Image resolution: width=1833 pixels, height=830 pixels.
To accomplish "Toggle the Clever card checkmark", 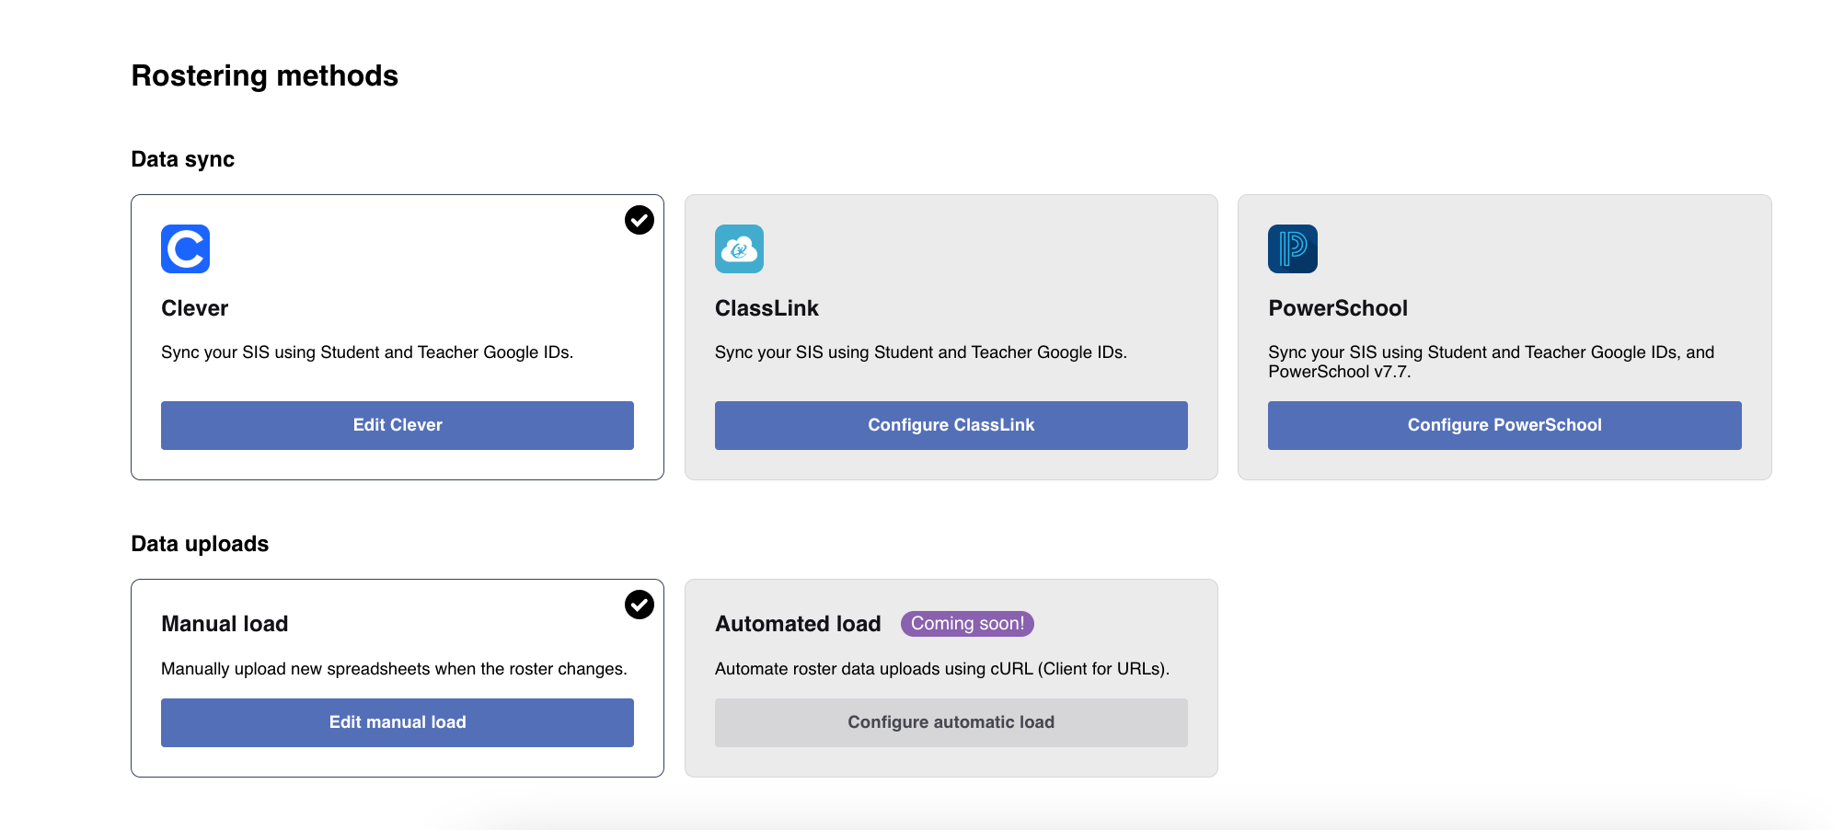I will [640, 220].
